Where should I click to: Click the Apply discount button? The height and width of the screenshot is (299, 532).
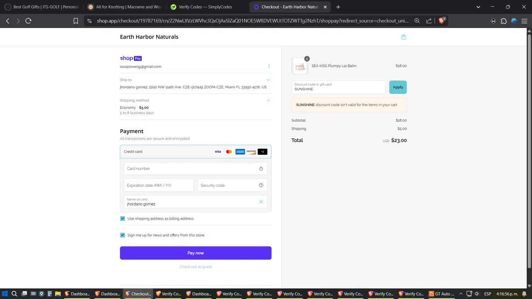click(398, 87)
